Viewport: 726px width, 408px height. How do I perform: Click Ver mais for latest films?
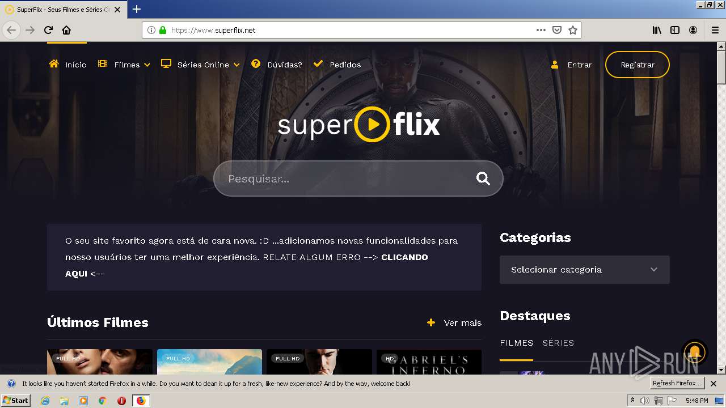pyautogui.click(x=463, y=322)
